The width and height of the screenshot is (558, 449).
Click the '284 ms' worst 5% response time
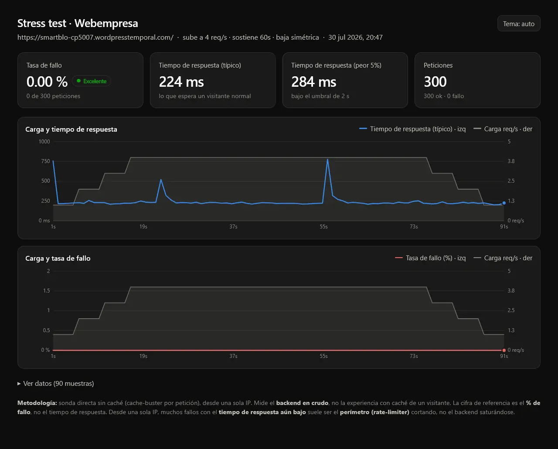tap(314, 82)
